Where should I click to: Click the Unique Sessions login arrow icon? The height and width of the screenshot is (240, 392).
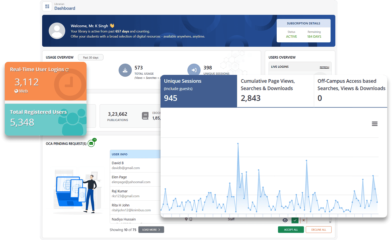coord(194,70)
